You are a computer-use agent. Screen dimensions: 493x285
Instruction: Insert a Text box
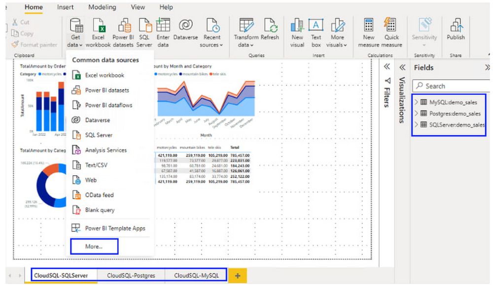click(316, 27)
